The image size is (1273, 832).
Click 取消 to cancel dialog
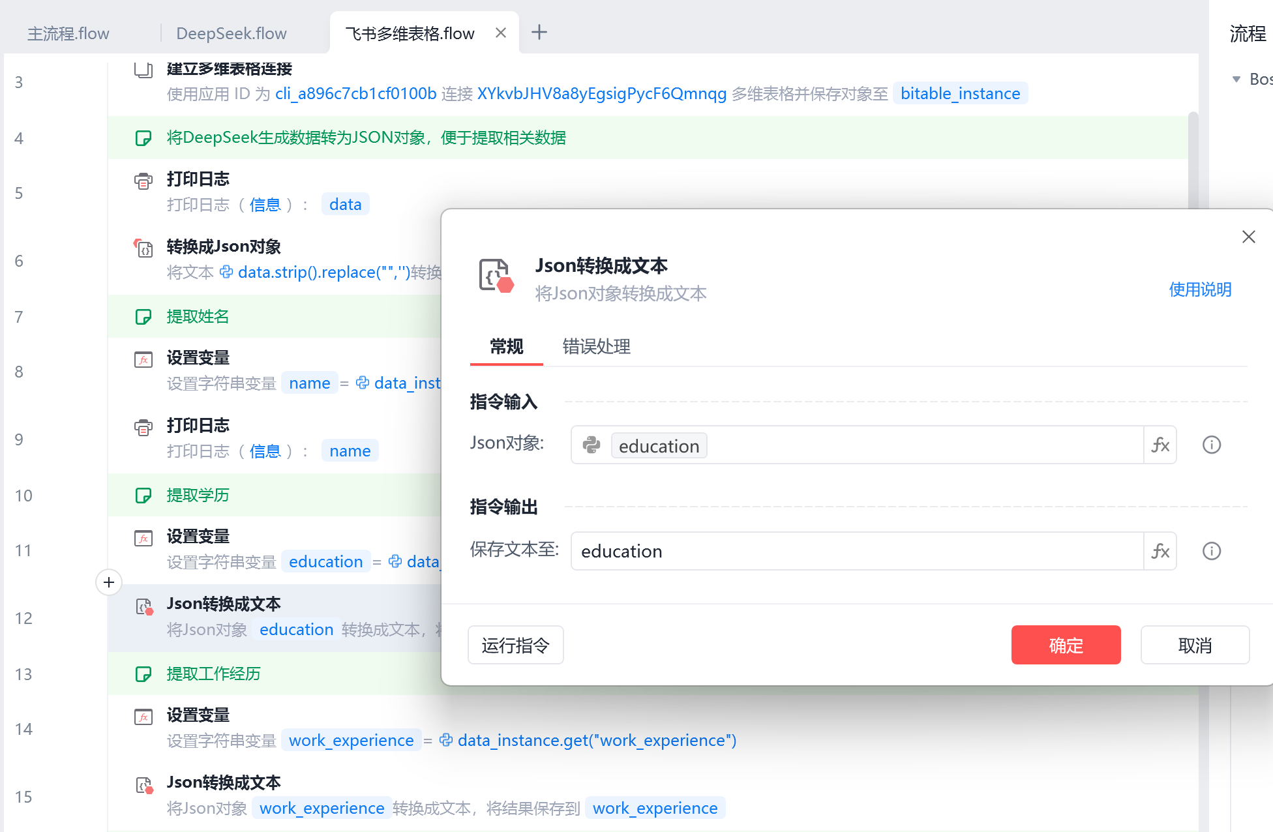[x=1194, y=646]
